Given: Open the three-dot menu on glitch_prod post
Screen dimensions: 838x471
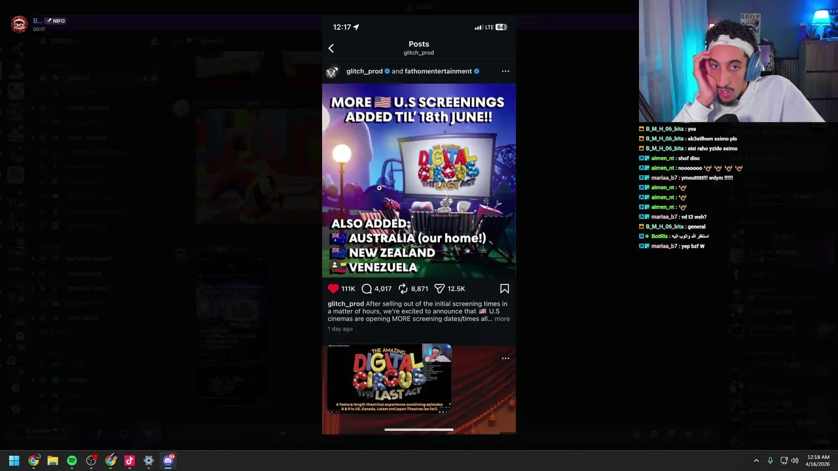Looking at the screenshot, I should [x=505, y=71].
